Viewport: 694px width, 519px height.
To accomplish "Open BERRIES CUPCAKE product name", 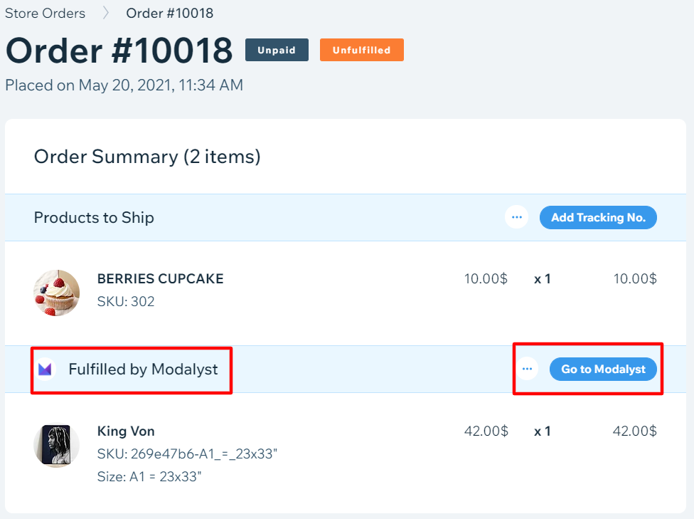I will 160,278.
